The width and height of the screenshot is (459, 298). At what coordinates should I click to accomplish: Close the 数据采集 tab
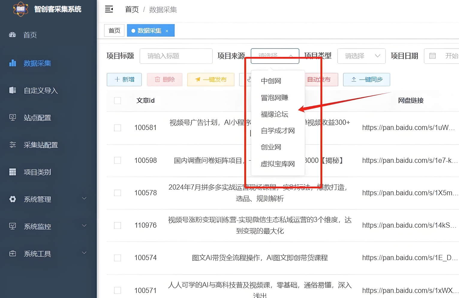(167, 31)
